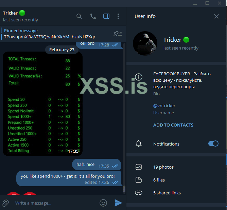Click the files document icon
This screenshot has height=210, width=227.
point(139,180)
